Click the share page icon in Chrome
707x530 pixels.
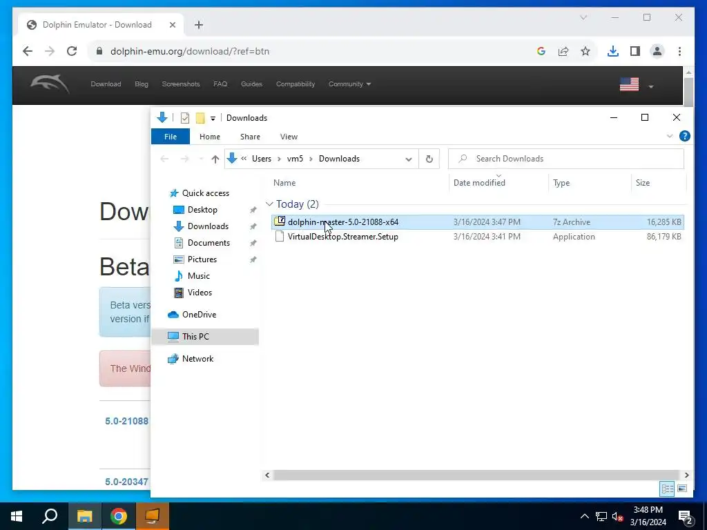[563, 51]
